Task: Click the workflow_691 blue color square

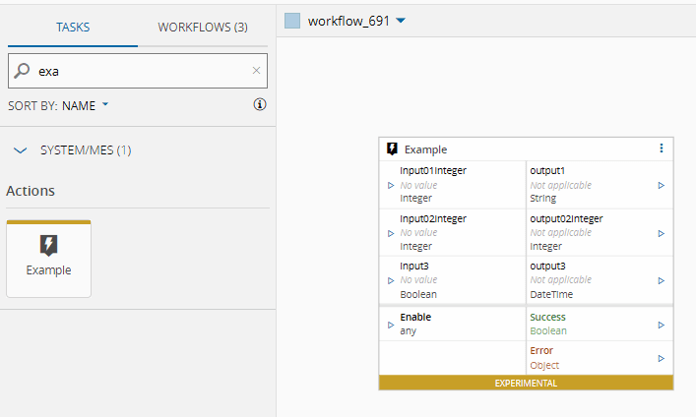Action: click(x=291, y=21)
